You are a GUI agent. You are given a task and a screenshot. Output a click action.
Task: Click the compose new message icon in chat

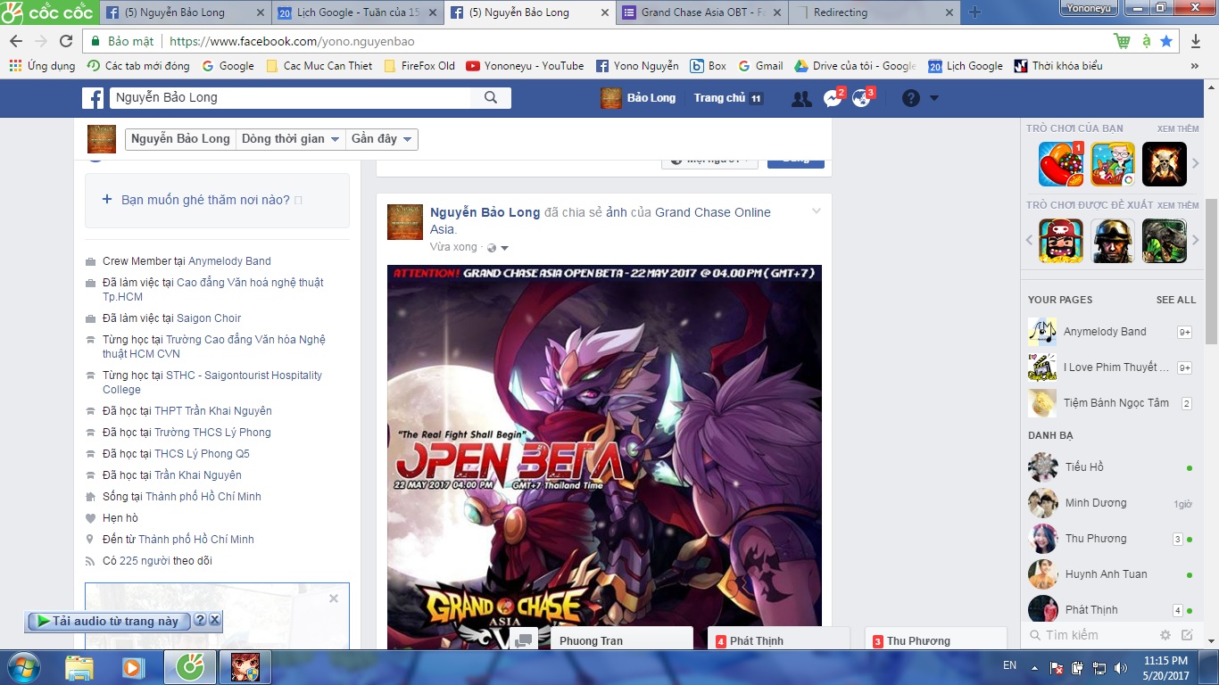[x=1187, y=635]
